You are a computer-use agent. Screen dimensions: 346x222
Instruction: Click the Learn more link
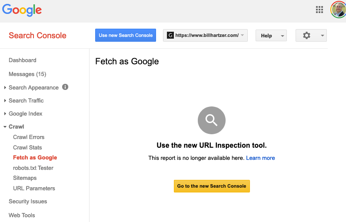pyautogui.click(x=260, y=158)
